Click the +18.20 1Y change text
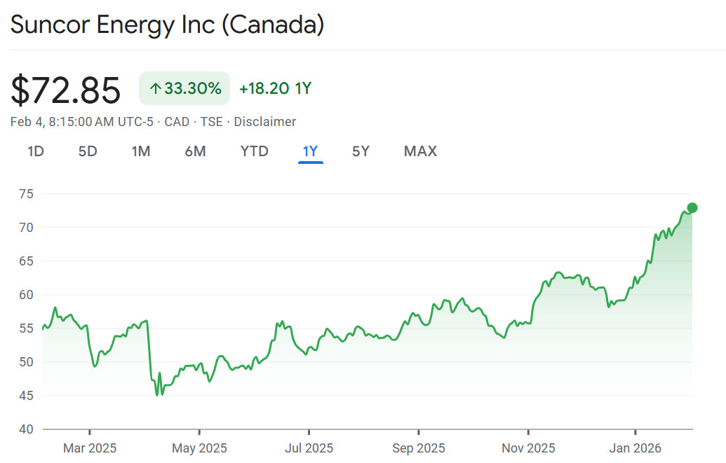Viewport: 726px width, 463px height. tap(275, 88)
